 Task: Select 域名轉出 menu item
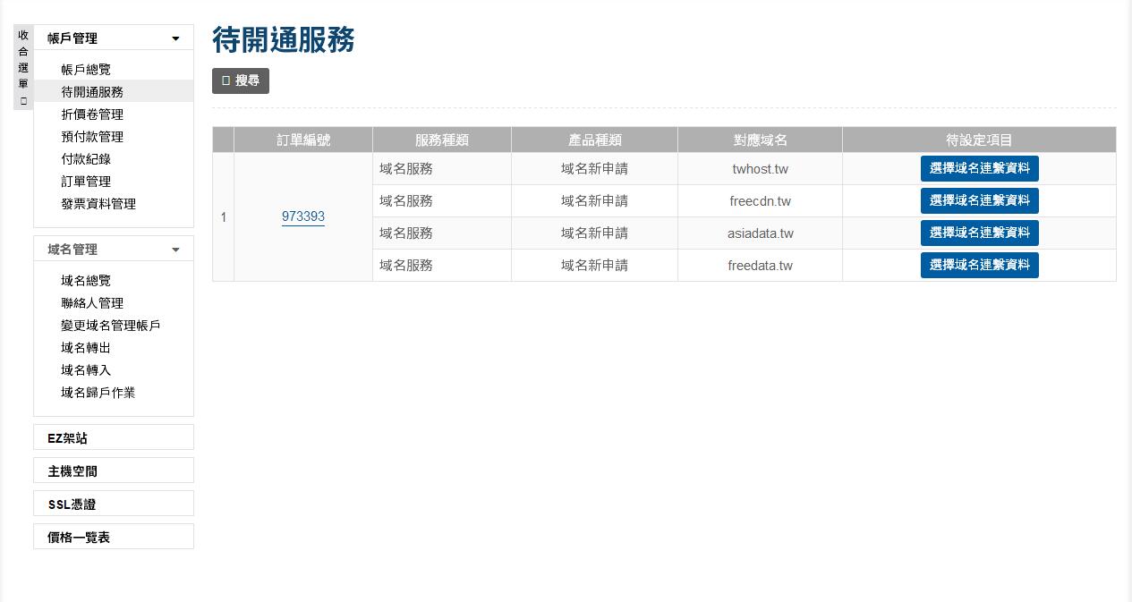pyautogui.click(x=86, y=348)
